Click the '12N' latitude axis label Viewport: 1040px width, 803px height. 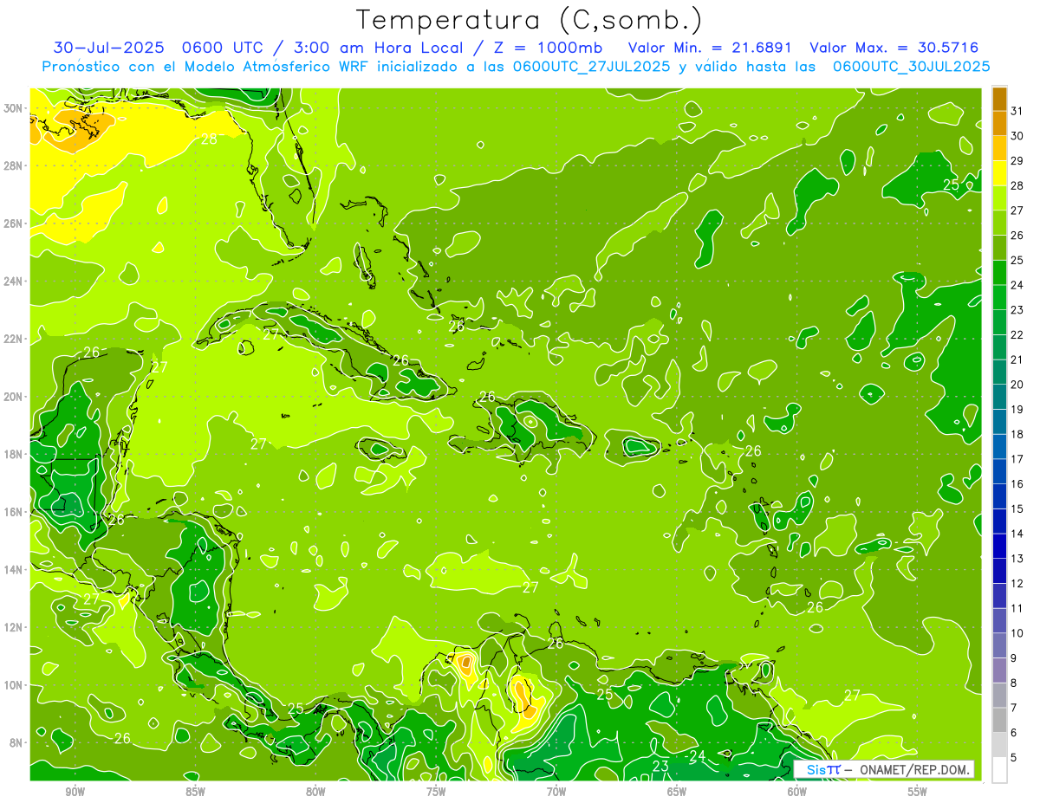point(15,627)
